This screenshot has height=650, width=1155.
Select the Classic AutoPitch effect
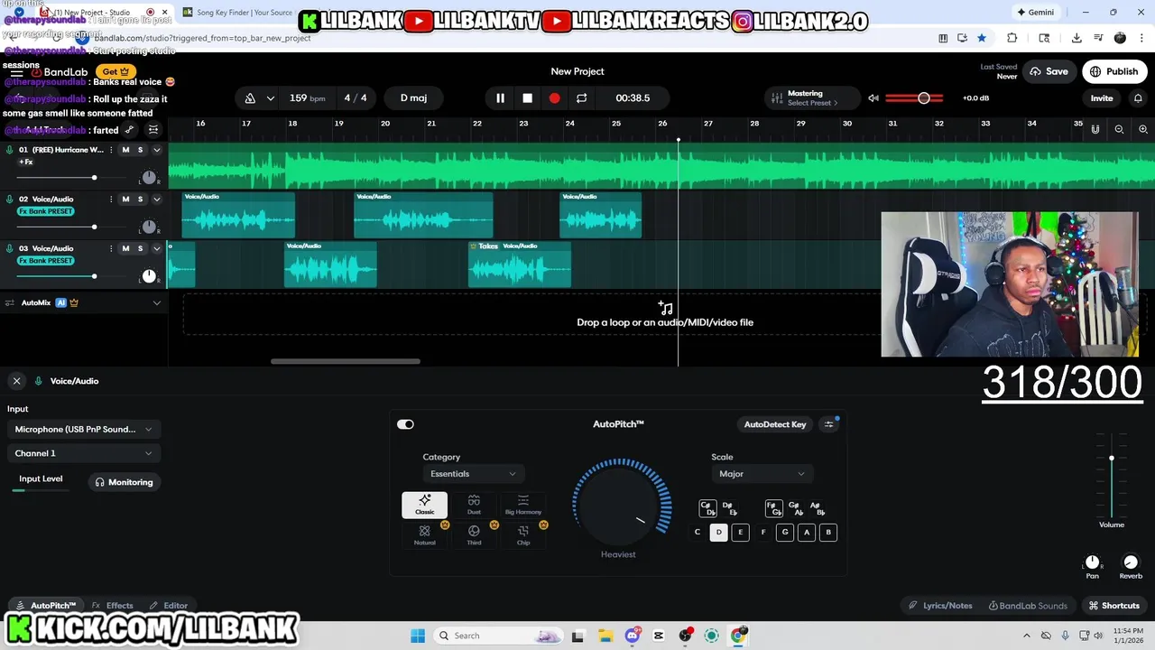(x=424, y=505)
